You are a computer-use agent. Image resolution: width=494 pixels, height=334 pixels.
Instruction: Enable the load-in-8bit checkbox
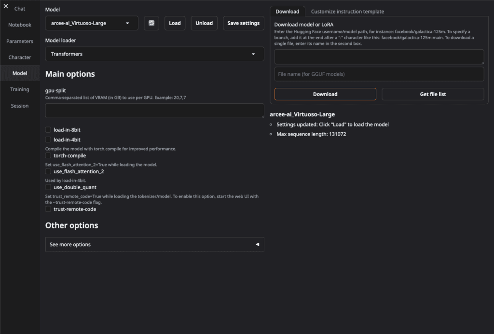pyautogui.click(x=48, y=129)
